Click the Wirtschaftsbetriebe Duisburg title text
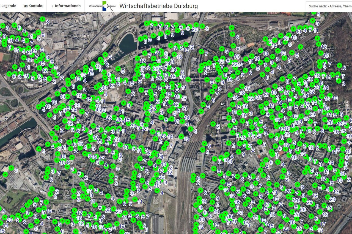Viewport: 352px width, 234px height. click(158, 6)
